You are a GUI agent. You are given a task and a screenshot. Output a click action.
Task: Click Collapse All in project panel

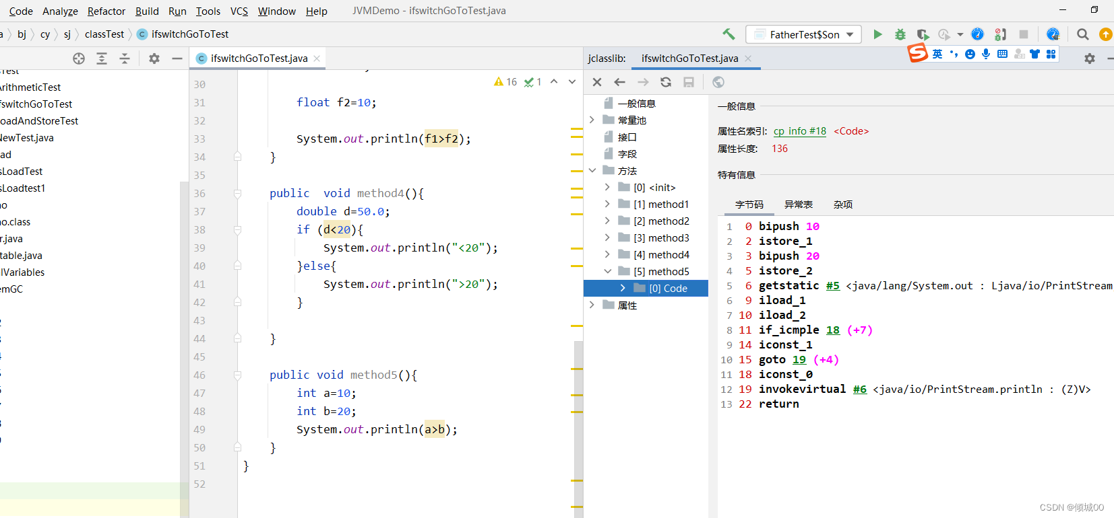point(125,59)
